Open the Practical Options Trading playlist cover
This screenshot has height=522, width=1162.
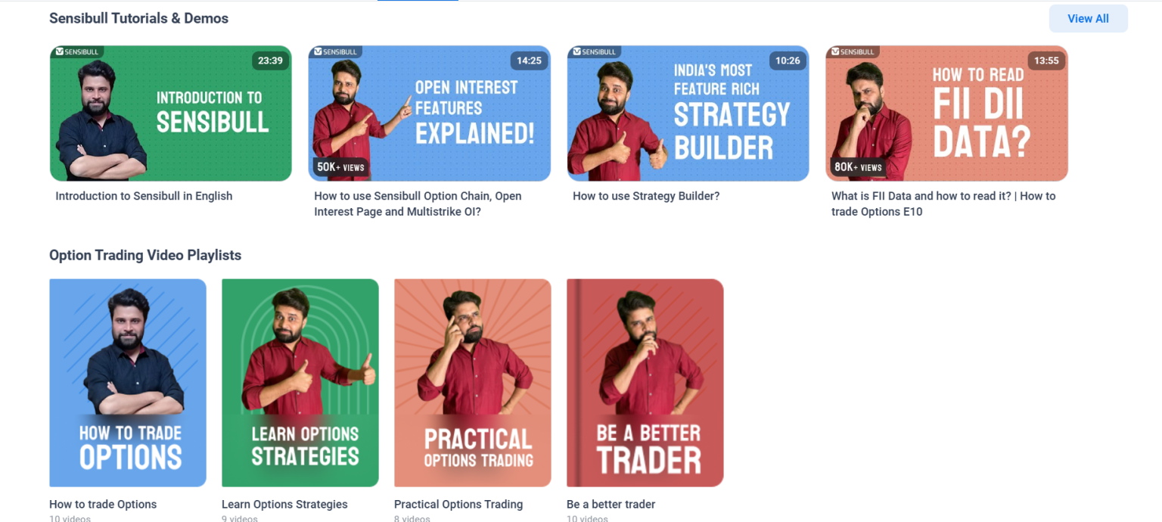[x=473, y=383]
